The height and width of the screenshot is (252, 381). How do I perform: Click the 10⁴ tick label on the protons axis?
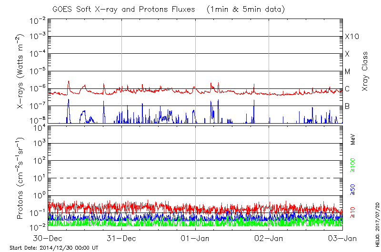(39, 127)
